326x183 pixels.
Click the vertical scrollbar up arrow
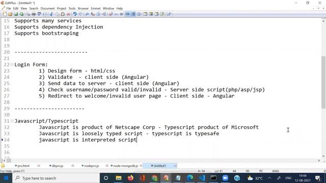[x=323, y=21]
